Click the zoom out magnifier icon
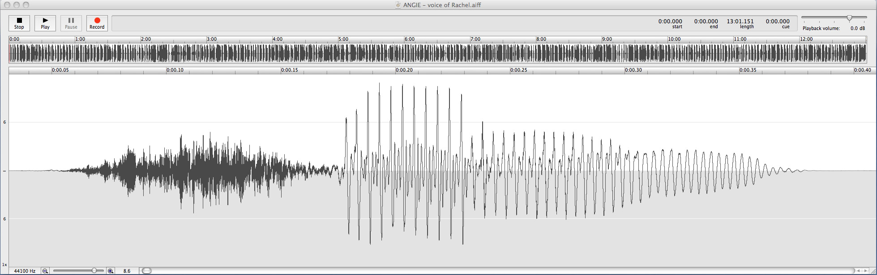This screenshot has height=275, width=877. point(45,271)
